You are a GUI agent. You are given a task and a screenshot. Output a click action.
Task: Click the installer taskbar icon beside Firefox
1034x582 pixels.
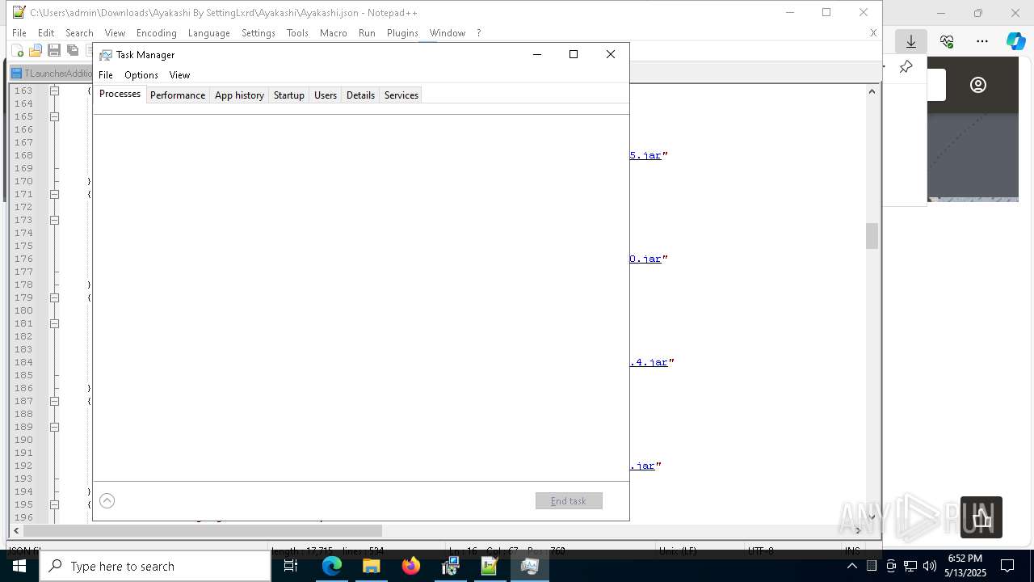tap(451, 566)
